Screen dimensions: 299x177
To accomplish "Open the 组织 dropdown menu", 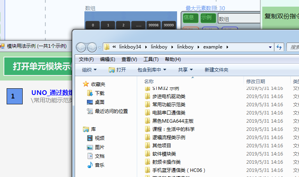I will [x=89, y=70].
